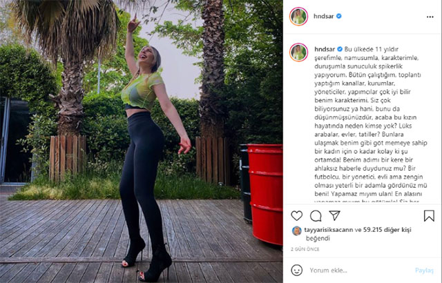The height and width of the screenshot is (283, 442).
Task: Save the post with the bookmark icon
Action: tap(429, 215)
